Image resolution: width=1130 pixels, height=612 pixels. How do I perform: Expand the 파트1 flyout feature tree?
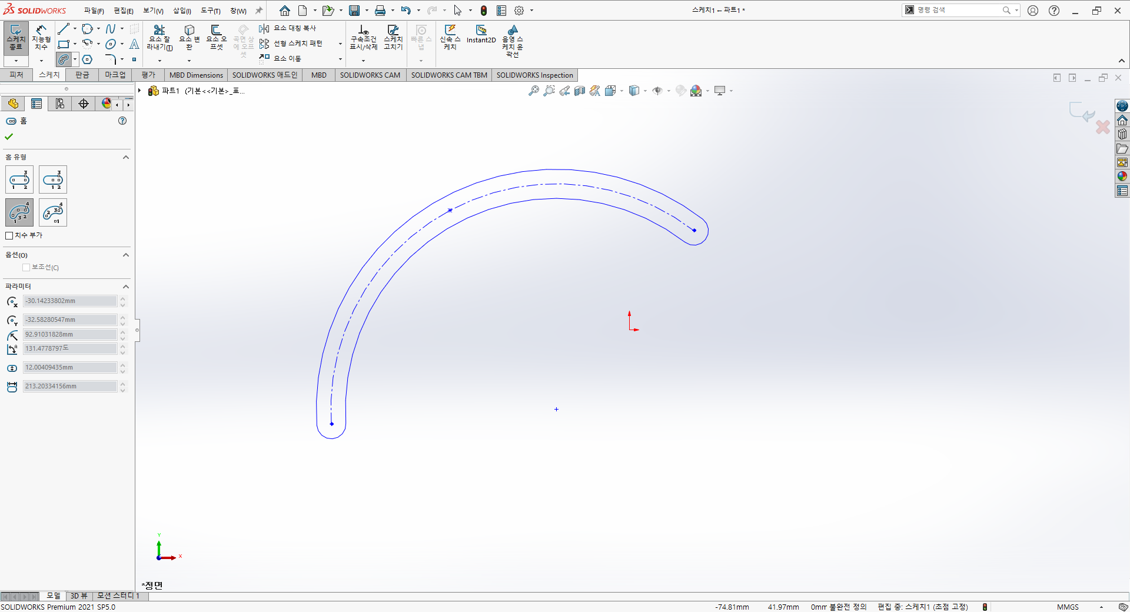(x=139, y=91)
